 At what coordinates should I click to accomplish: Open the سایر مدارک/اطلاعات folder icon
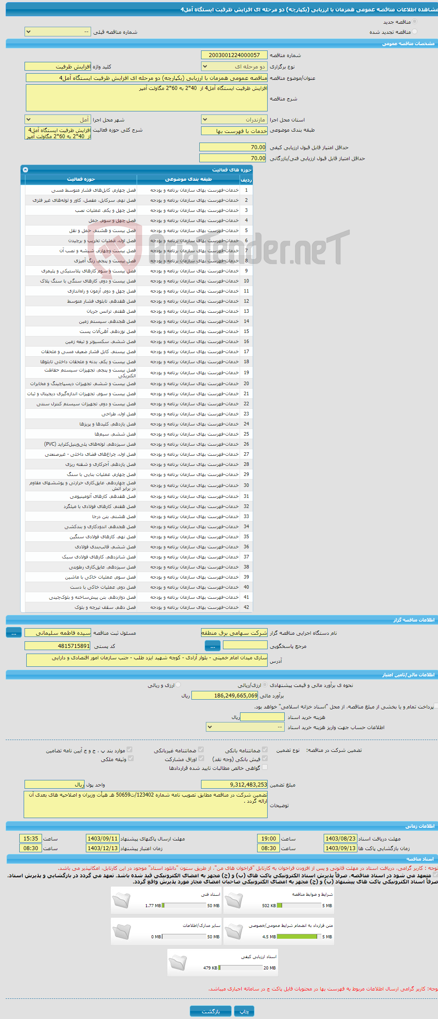pos(121,931)
